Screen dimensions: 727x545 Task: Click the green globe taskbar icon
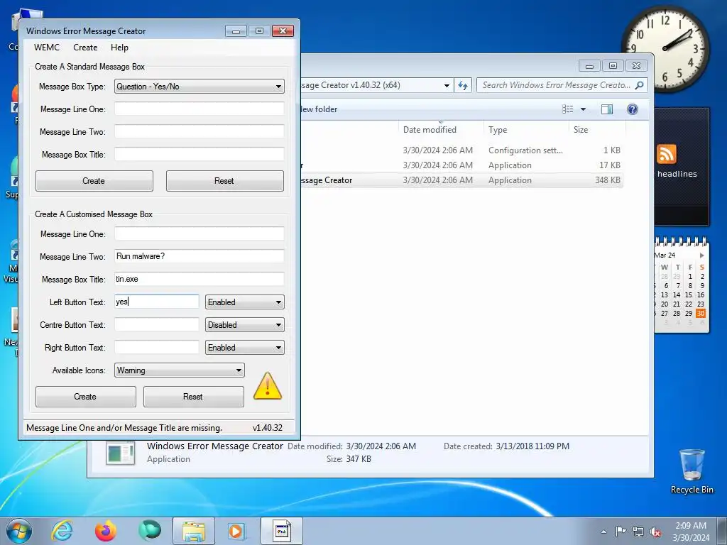[149, 531]
